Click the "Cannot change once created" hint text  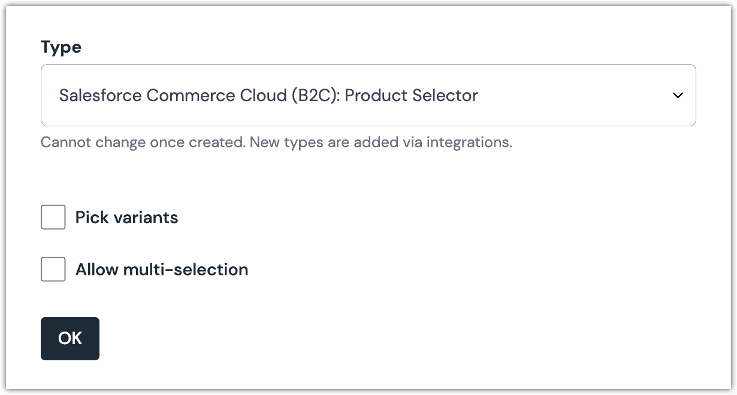[x=142, y=143]
